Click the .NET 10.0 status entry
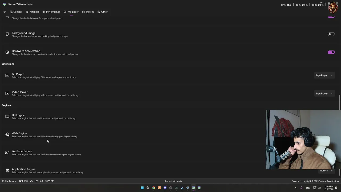The width and height of the screenshot is (341, 192). point(23,181)
